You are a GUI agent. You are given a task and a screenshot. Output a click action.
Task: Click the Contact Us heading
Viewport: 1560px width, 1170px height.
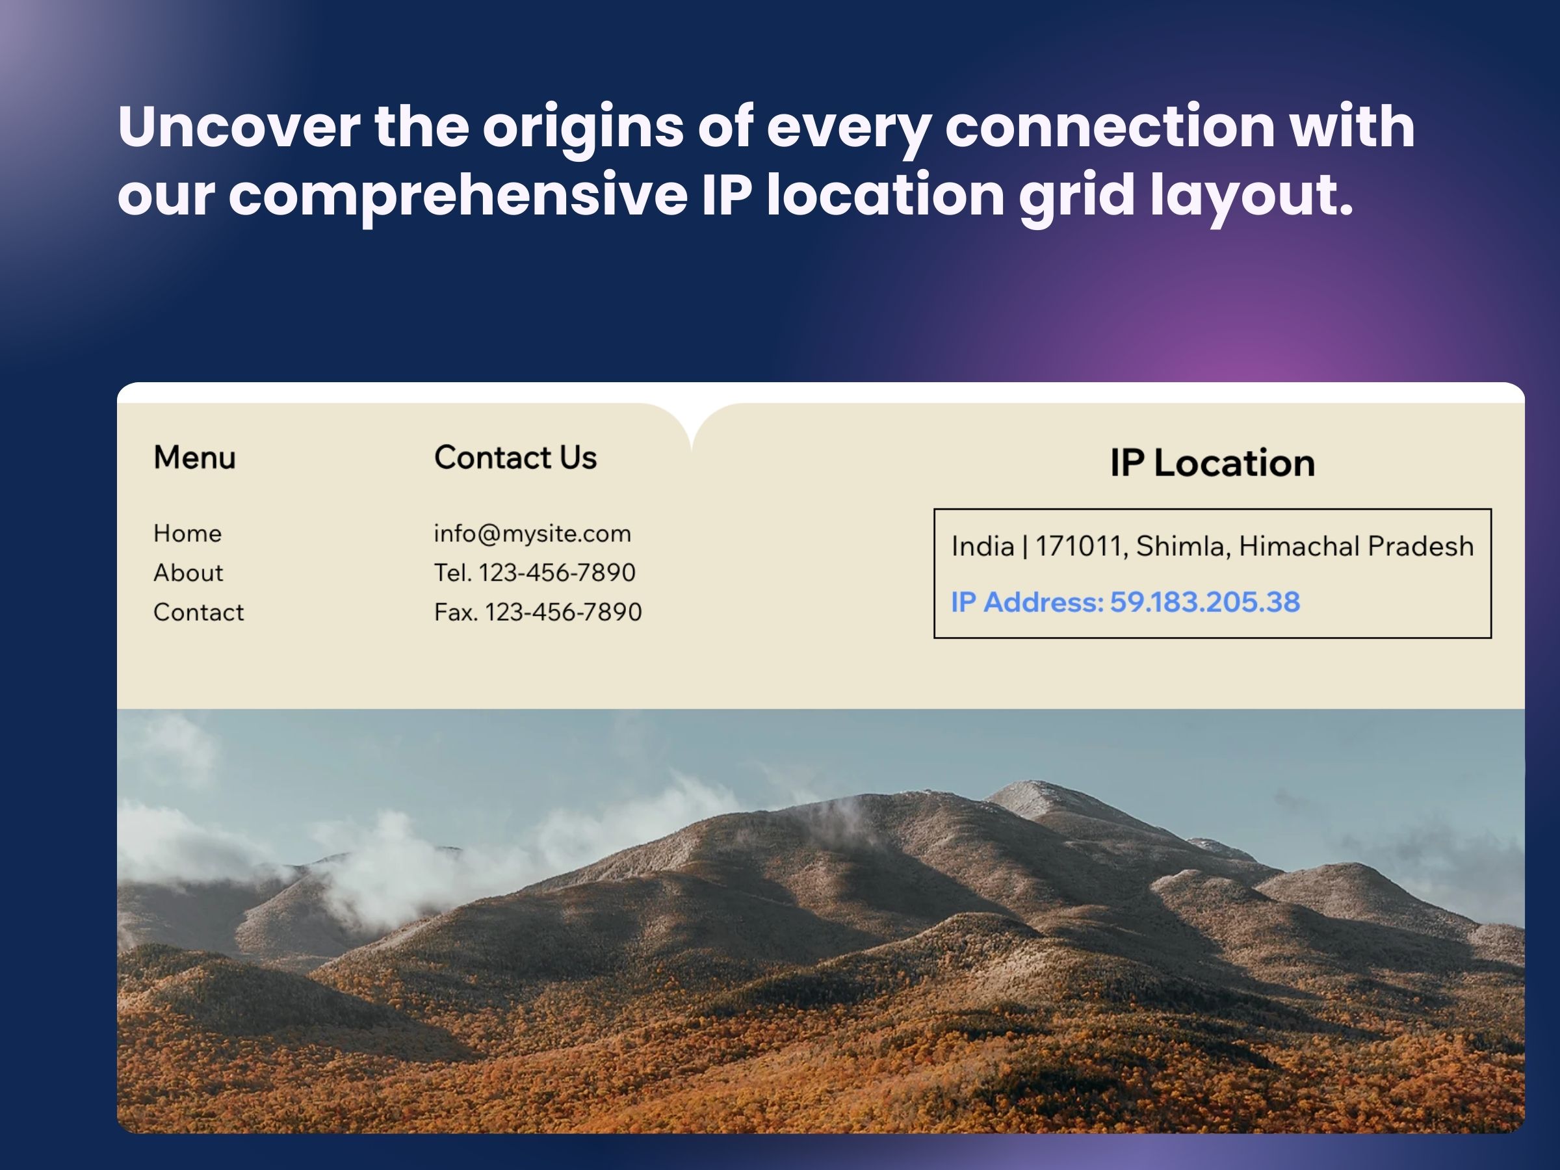(515, 458)
